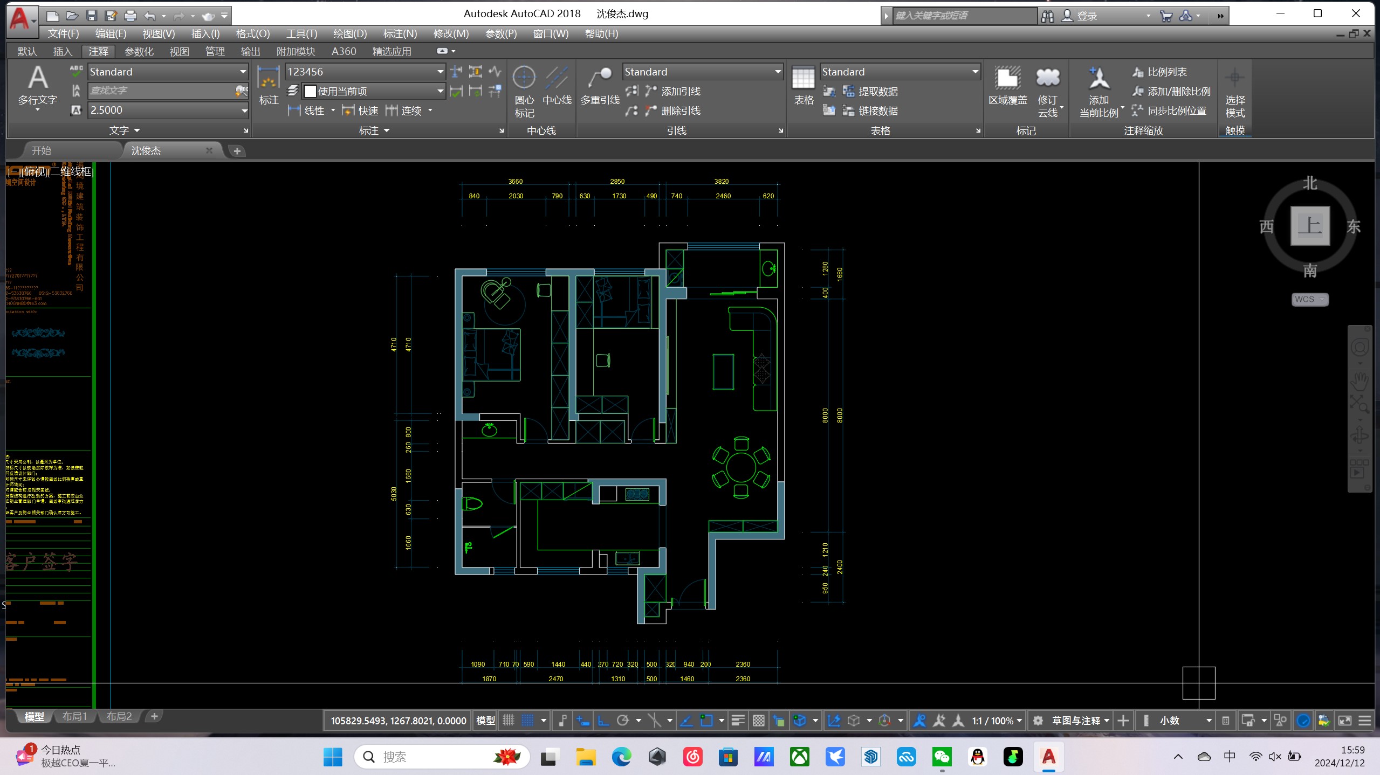Toggle grid display in status bar

point(509,721)
